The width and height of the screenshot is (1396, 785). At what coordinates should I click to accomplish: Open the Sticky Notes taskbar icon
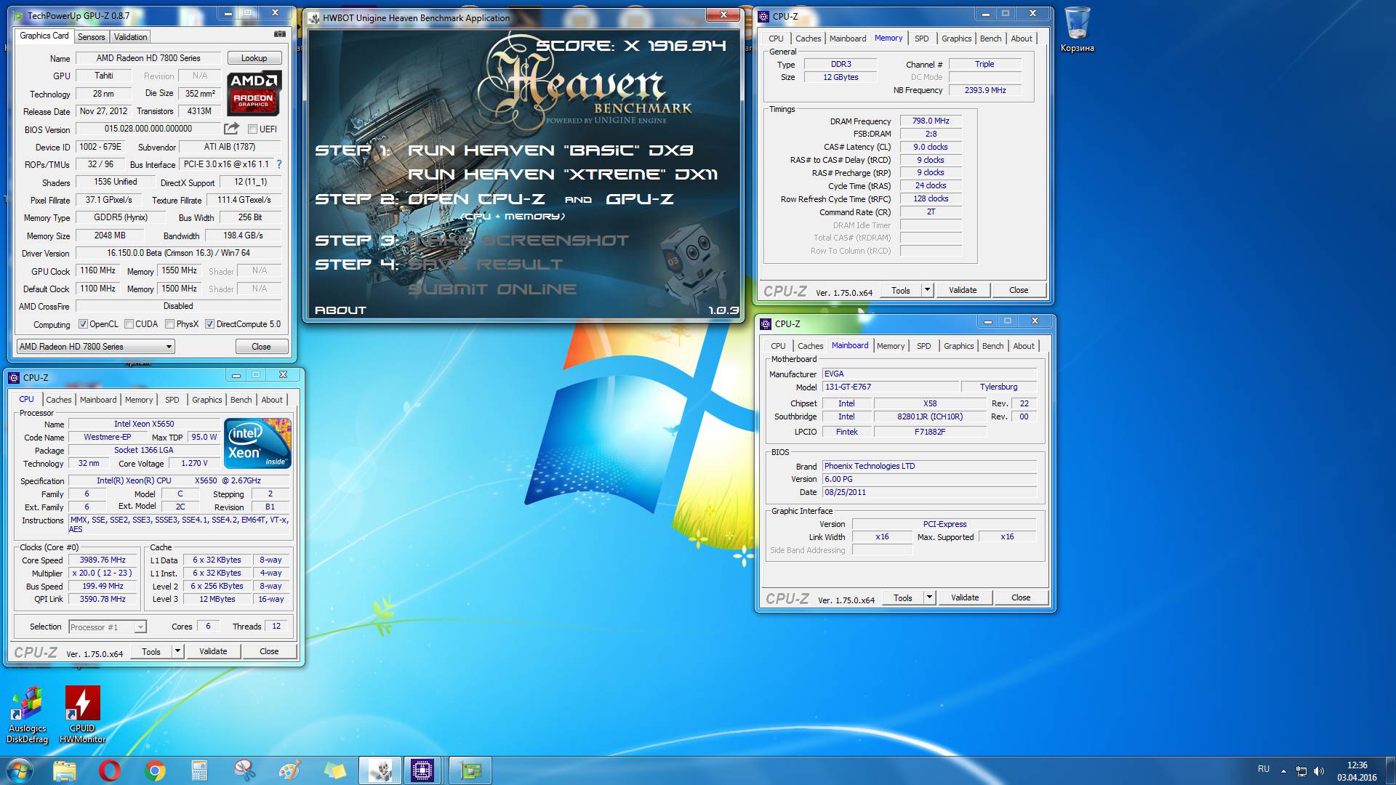point(334,770)
